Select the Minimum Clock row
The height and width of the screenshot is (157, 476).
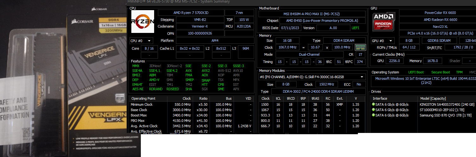pyautogui.click(x=192, y=104)
